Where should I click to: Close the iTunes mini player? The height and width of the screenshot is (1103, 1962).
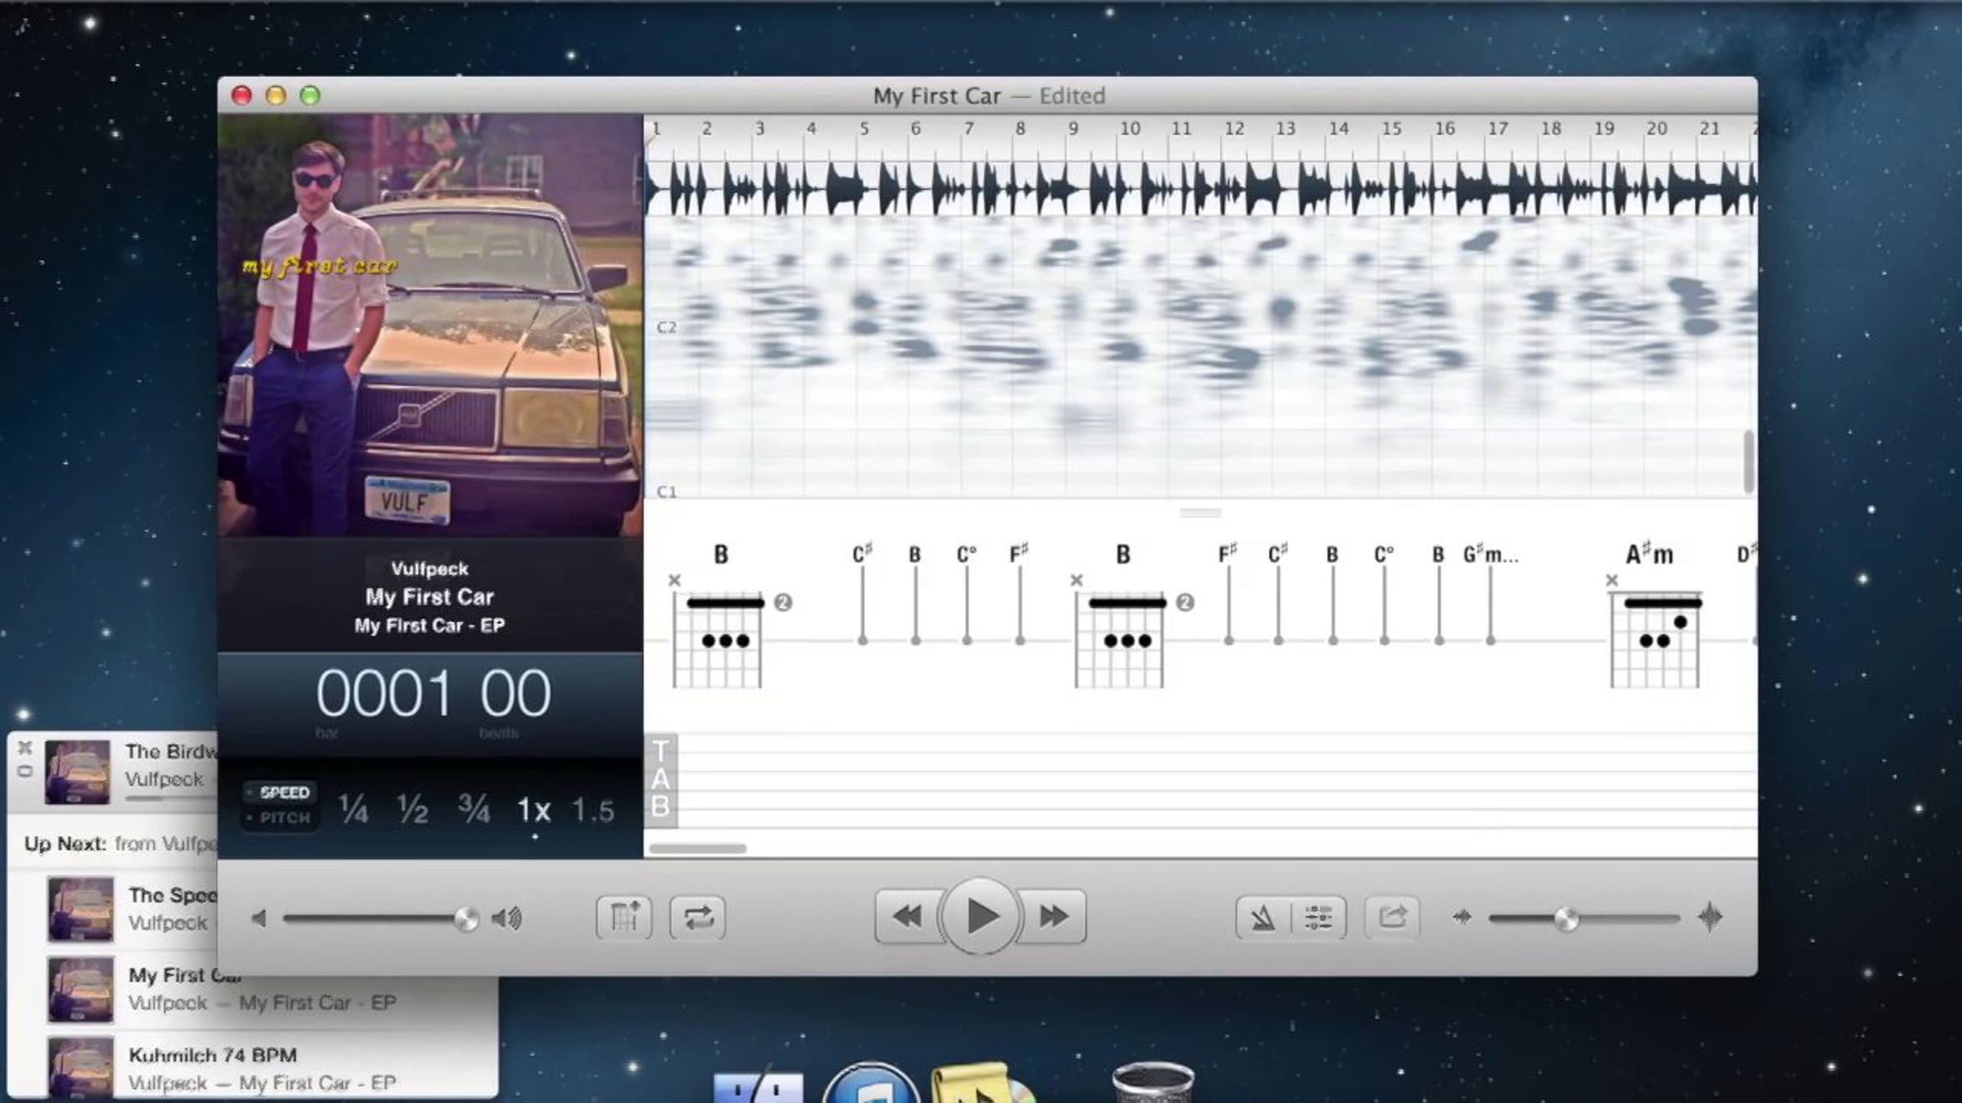tap(25, 747)
